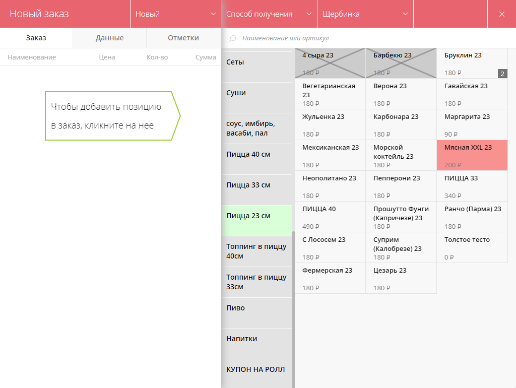Open the order status dropdown showing Новый
The image size is (516, 388).
point(175,14)
